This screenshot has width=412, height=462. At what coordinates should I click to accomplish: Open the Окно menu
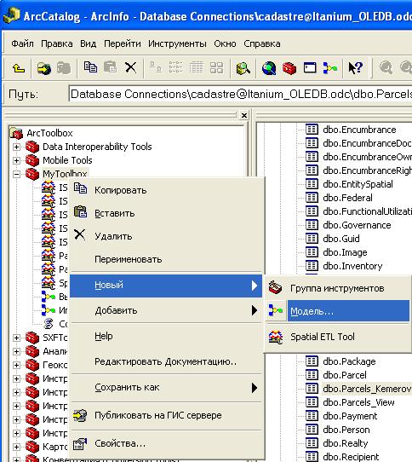coord(225,43)
